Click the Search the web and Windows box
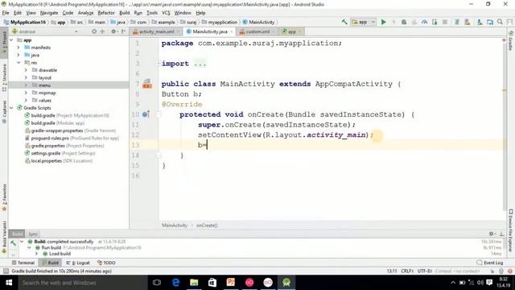This screenshot has height=290, width=515. click(x=82, y=283)
